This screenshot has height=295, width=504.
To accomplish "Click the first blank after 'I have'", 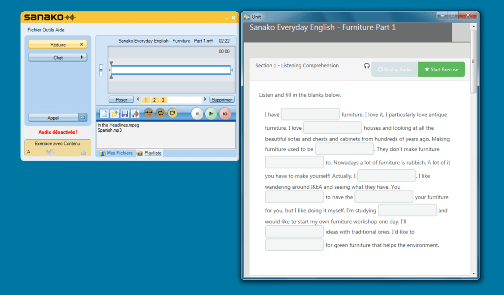I will pyautogui.click(x=310, y=115).
